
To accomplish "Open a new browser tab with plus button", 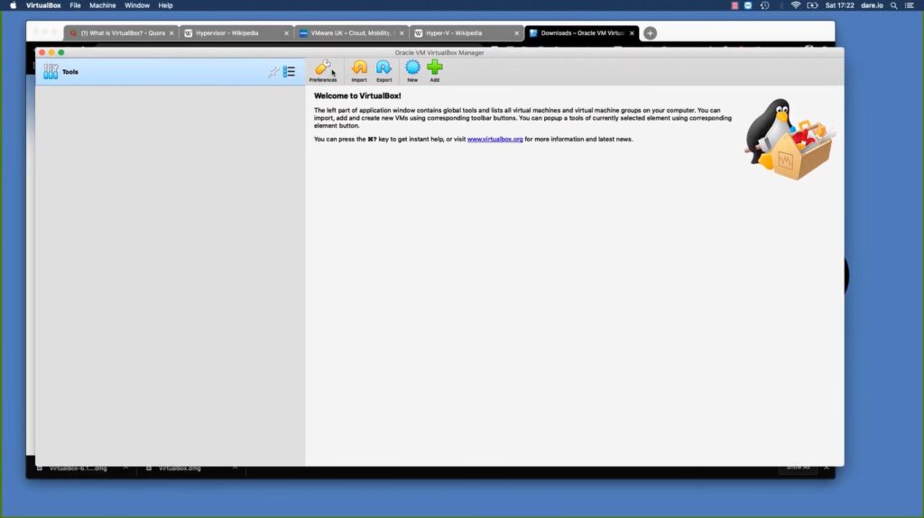I will (650, 33).
